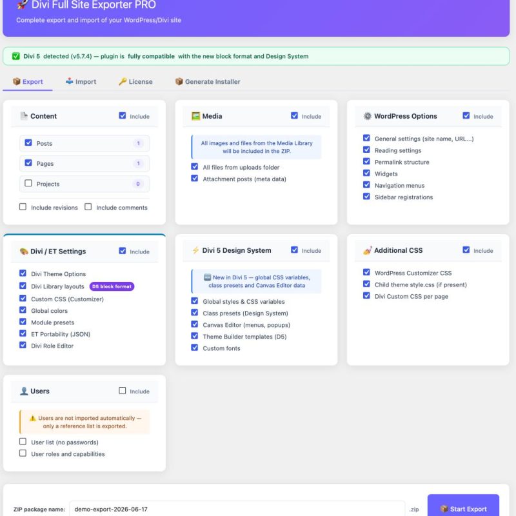Viewport: 516px width, 516px height.
Task: Enable User list (no passwords) checkbox
Action: (23, 441)
